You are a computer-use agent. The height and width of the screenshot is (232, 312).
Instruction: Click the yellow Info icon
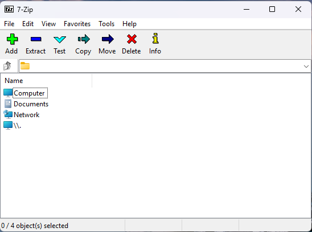[155, 38]
